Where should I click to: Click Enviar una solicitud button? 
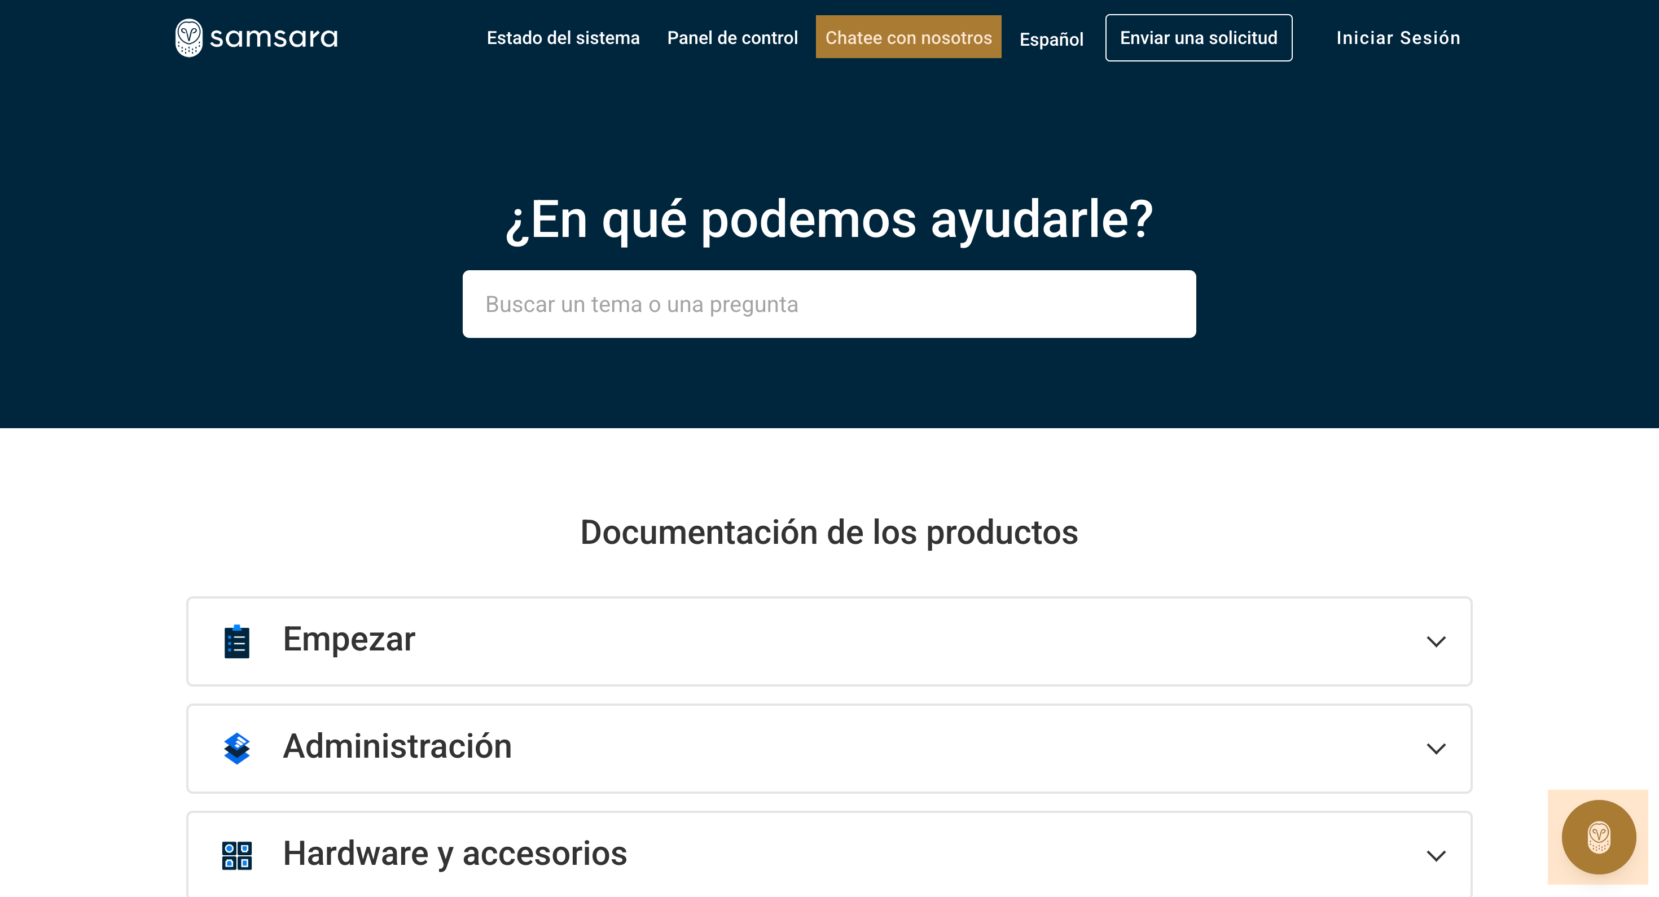coord(1198,38)
